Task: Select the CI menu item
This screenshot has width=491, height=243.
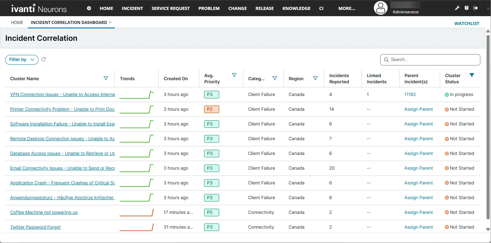Action: point(321,9)
